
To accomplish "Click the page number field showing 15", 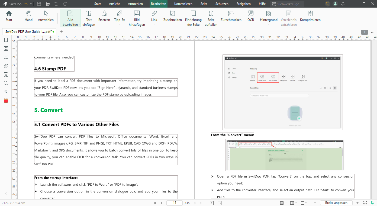I will (x=174, y=203).
